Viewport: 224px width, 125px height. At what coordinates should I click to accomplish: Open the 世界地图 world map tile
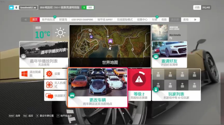(110, 46)
